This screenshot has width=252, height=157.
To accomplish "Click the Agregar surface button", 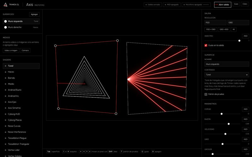I will click(34, 14).
